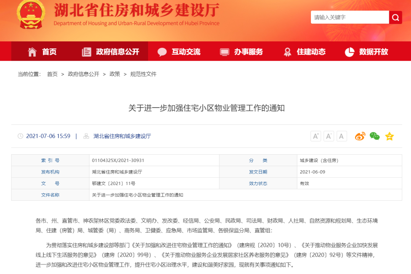
Task: Open the 湖北省住房和城乡建设厅 source link
Action: [x=122, y=136]
